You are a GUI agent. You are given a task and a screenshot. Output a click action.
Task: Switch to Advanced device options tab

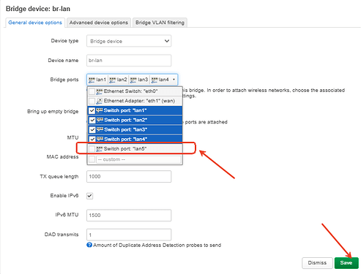click(99, 23)
